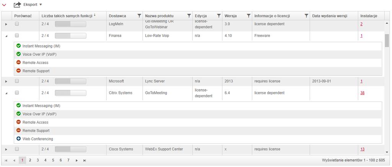Open installations link 13 for WebEx Support Center
This screenshot has width=392, height=167.
[362, 149]
